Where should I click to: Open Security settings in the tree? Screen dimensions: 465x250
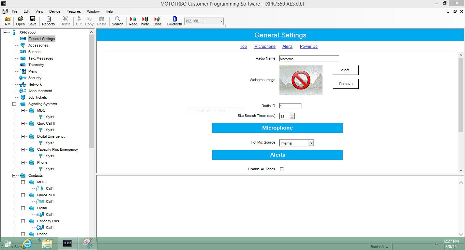pos(35,78)
